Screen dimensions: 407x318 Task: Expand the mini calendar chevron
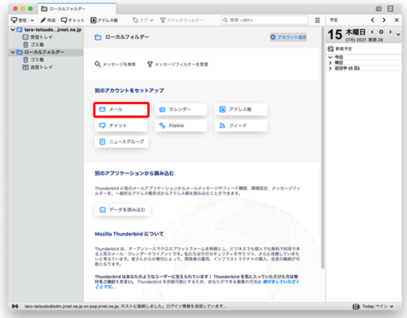click(x=398, y=34)
